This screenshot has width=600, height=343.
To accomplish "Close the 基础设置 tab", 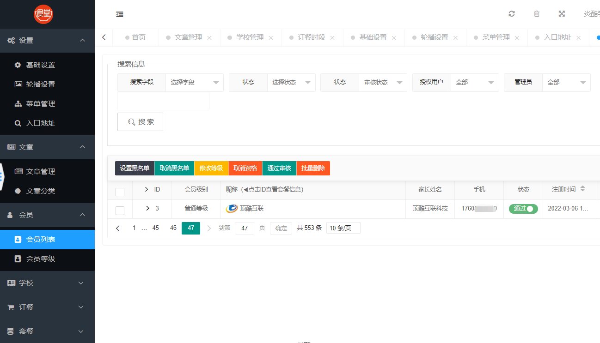I will (394, 38).
